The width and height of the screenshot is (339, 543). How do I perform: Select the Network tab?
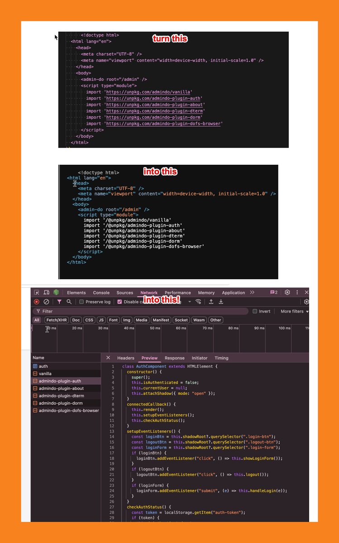point(149,293)
